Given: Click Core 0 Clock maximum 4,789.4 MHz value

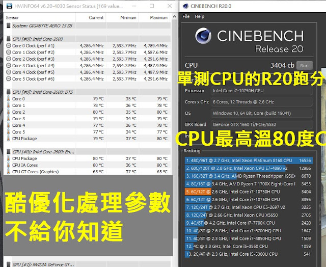Looking at the screenshot, I should point(156,45).
